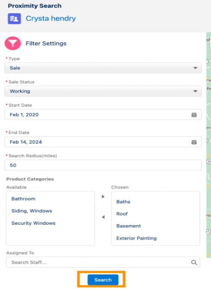Screen dimensions: 211x289
Task: Click the blue Search button
Action: click(x=103, y=280)
